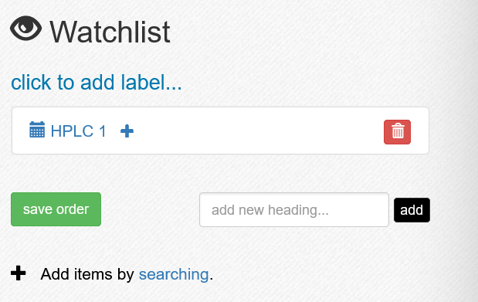Delete HPLC 1 with the red trash icon
This screenshot has height=302, width=478.
coord(397,132)
